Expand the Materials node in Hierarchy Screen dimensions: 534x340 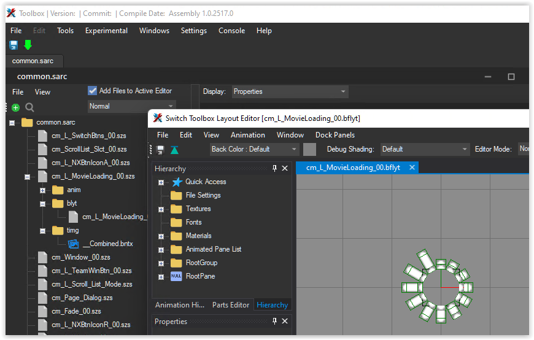[x=161, y=236]
